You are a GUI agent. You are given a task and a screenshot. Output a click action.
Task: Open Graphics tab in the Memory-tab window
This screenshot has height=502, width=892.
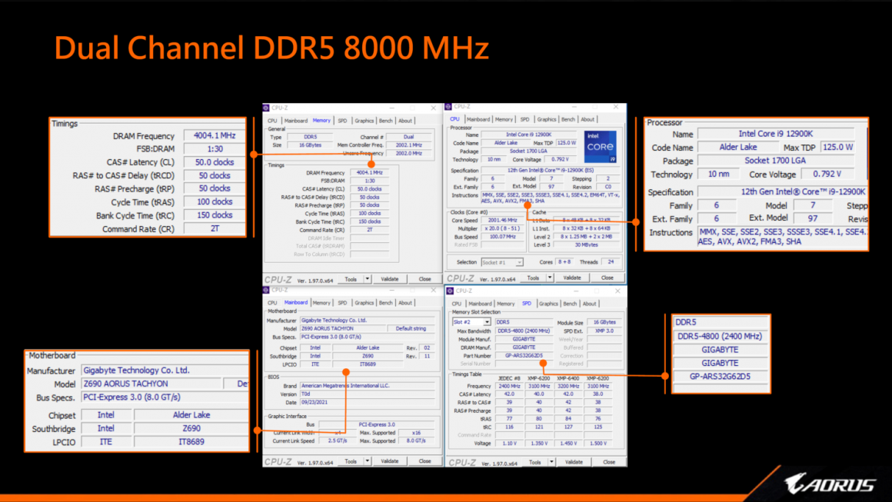click(364, 121)
